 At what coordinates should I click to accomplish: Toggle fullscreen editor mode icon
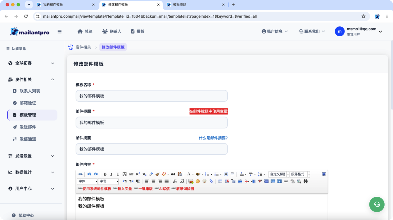[x=324, y=174]
